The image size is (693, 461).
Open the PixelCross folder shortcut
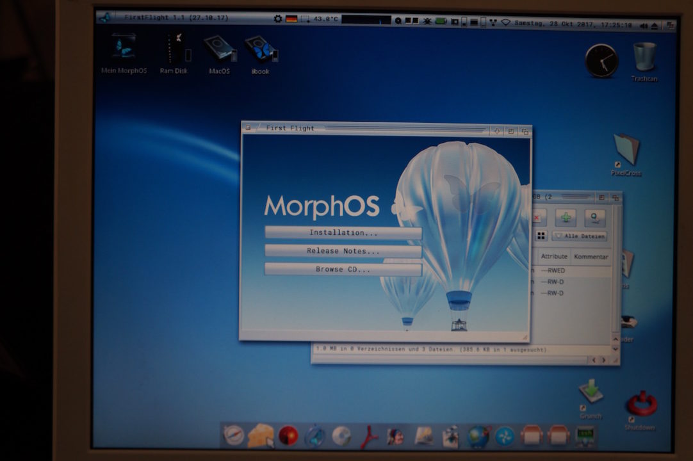pos(626,155)
